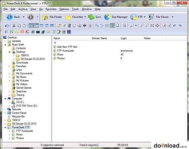Open the Favorites toolbar dropdown arrow
The height and width of the screenshot is (149, 189).
(x=85, y=17)
